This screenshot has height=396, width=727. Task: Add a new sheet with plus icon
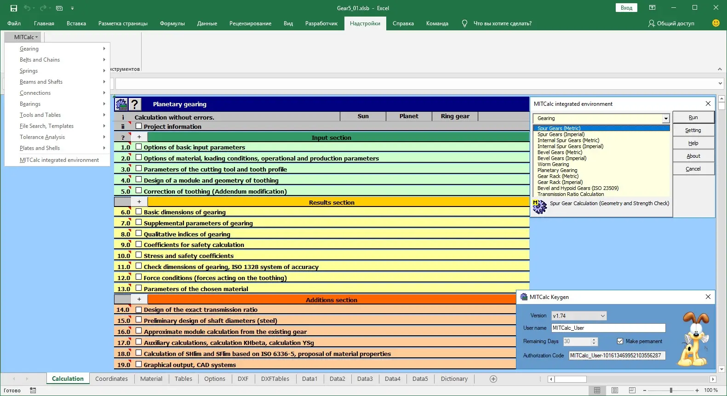(x=493, y=379)
